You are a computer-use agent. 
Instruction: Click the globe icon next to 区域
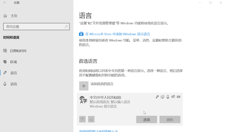[5, 62]
